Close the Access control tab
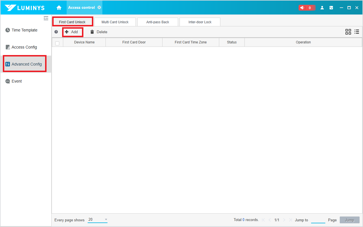 point(99,7)
